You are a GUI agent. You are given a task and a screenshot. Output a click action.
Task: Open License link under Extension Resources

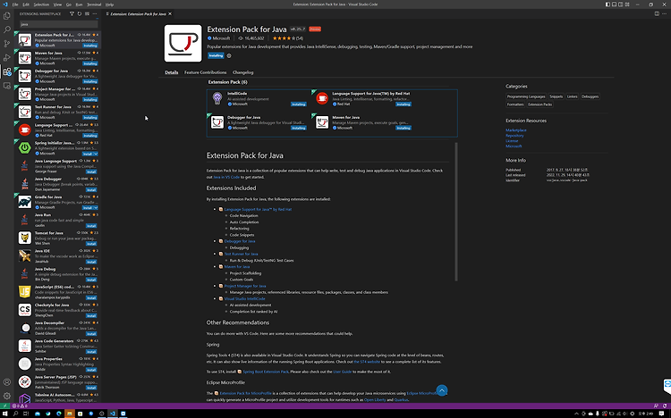click(512, 140)
